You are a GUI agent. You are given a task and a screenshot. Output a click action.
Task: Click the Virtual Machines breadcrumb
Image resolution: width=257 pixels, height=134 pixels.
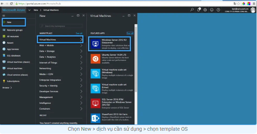click(51, 10)
